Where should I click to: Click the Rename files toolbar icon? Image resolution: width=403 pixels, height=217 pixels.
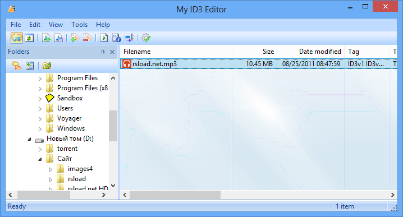(x=129, y=38)
